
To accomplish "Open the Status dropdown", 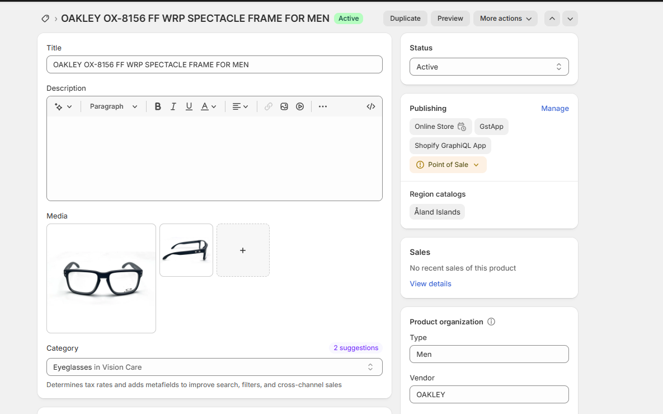I will click(489, 67).
